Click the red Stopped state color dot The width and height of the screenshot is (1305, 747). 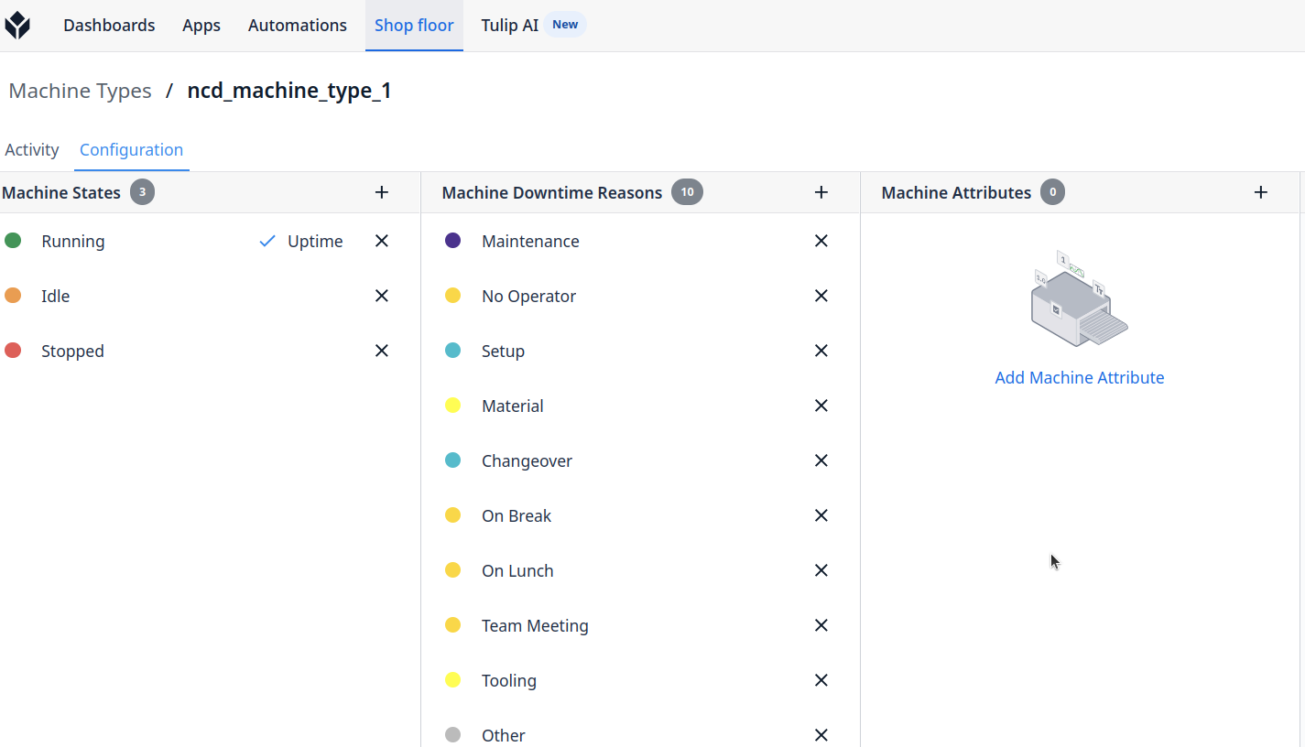tap(13, 351)
